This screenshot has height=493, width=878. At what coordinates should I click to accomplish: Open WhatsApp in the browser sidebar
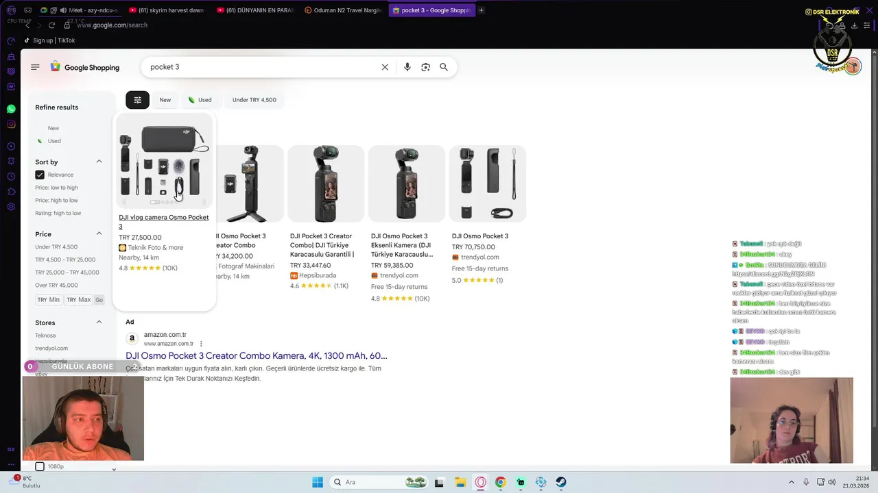(11, 109)
